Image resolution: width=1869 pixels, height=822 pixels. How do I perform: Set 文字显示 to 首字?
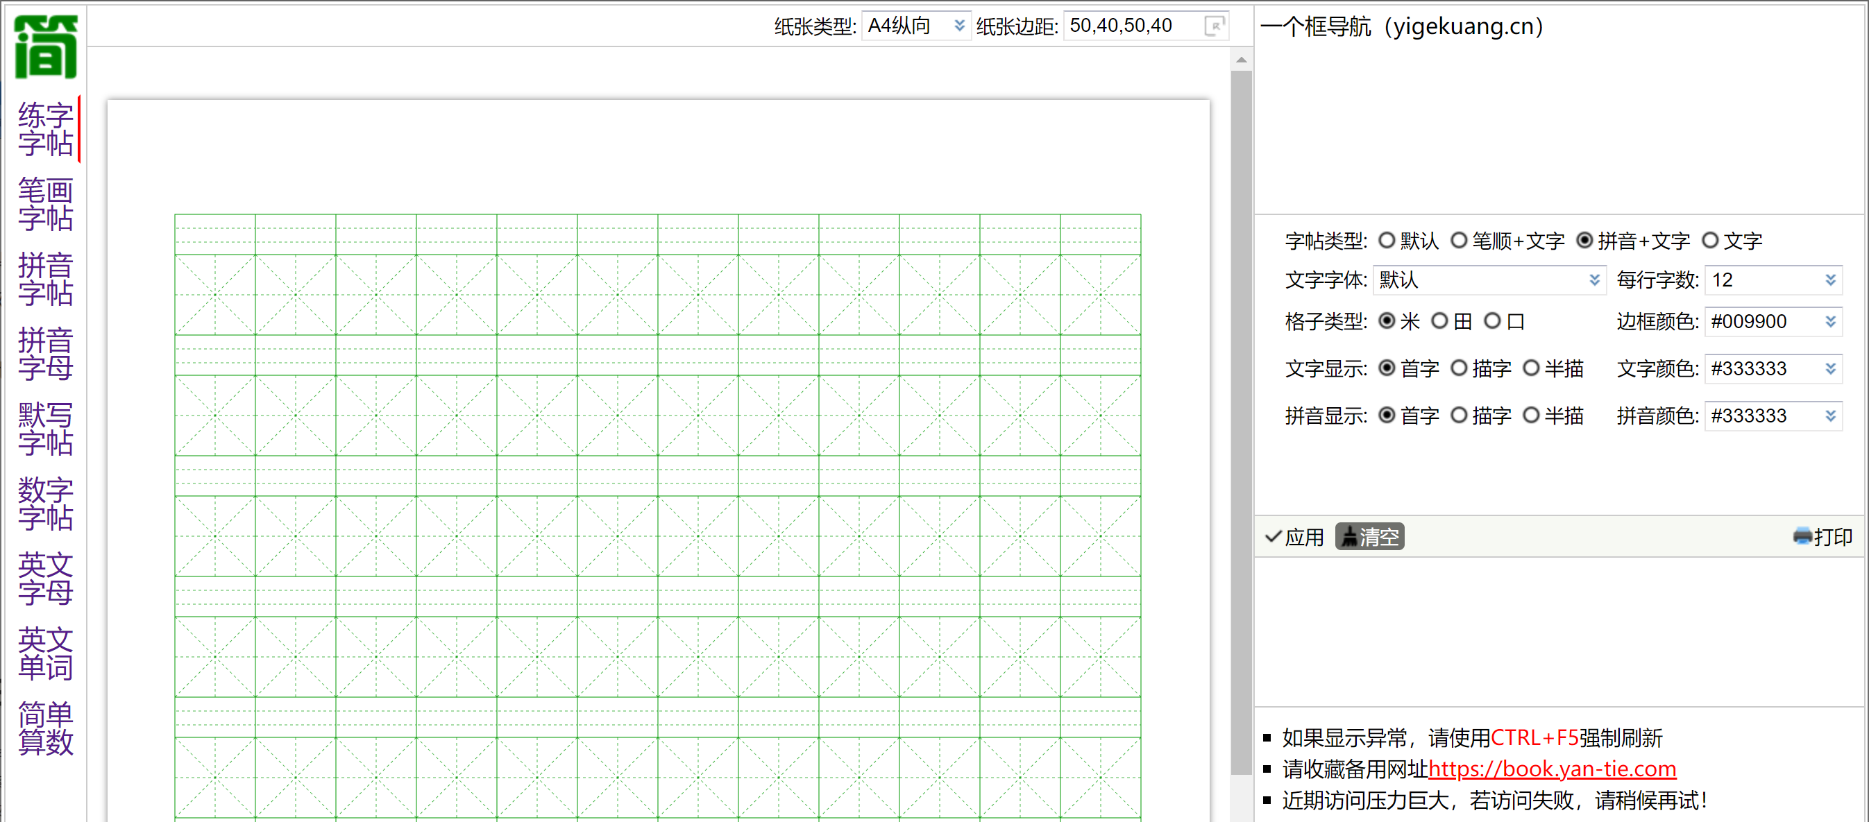click(x=1387, y=368)
